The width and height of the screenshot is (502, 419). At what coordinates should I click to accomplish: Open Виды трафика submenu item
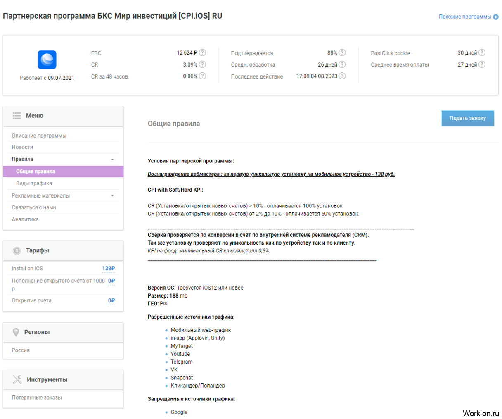(x=34, y=183)
